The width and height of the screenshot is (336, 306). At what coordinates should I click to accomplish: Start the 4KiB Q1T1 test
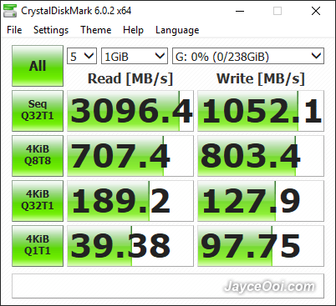pos(38,246)
